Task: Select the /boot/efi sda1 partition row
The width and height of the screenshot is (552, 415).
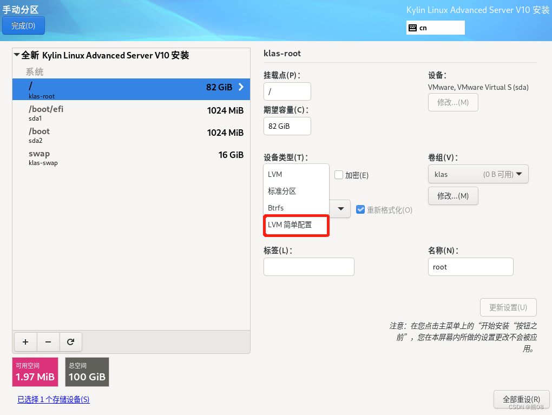Action: 131,113
